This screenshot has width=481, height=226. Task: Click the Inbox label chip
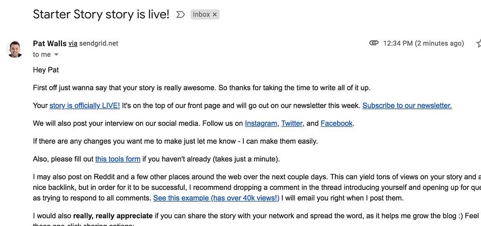[202, 14]
